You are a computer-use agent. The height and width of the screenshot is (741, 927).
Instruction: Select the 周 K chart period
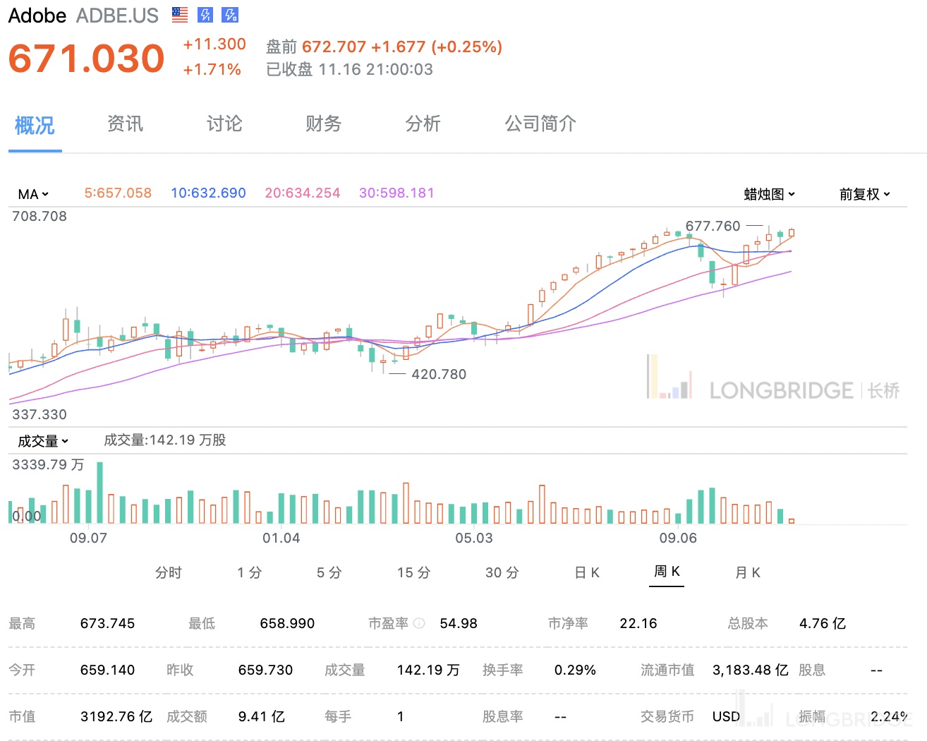pos(667,571)
